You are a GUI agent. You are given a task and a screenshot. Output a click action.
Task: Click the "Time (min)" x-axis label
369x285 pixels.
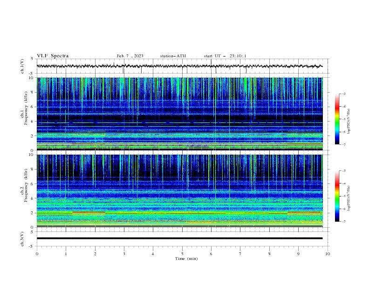coord(186,258)
